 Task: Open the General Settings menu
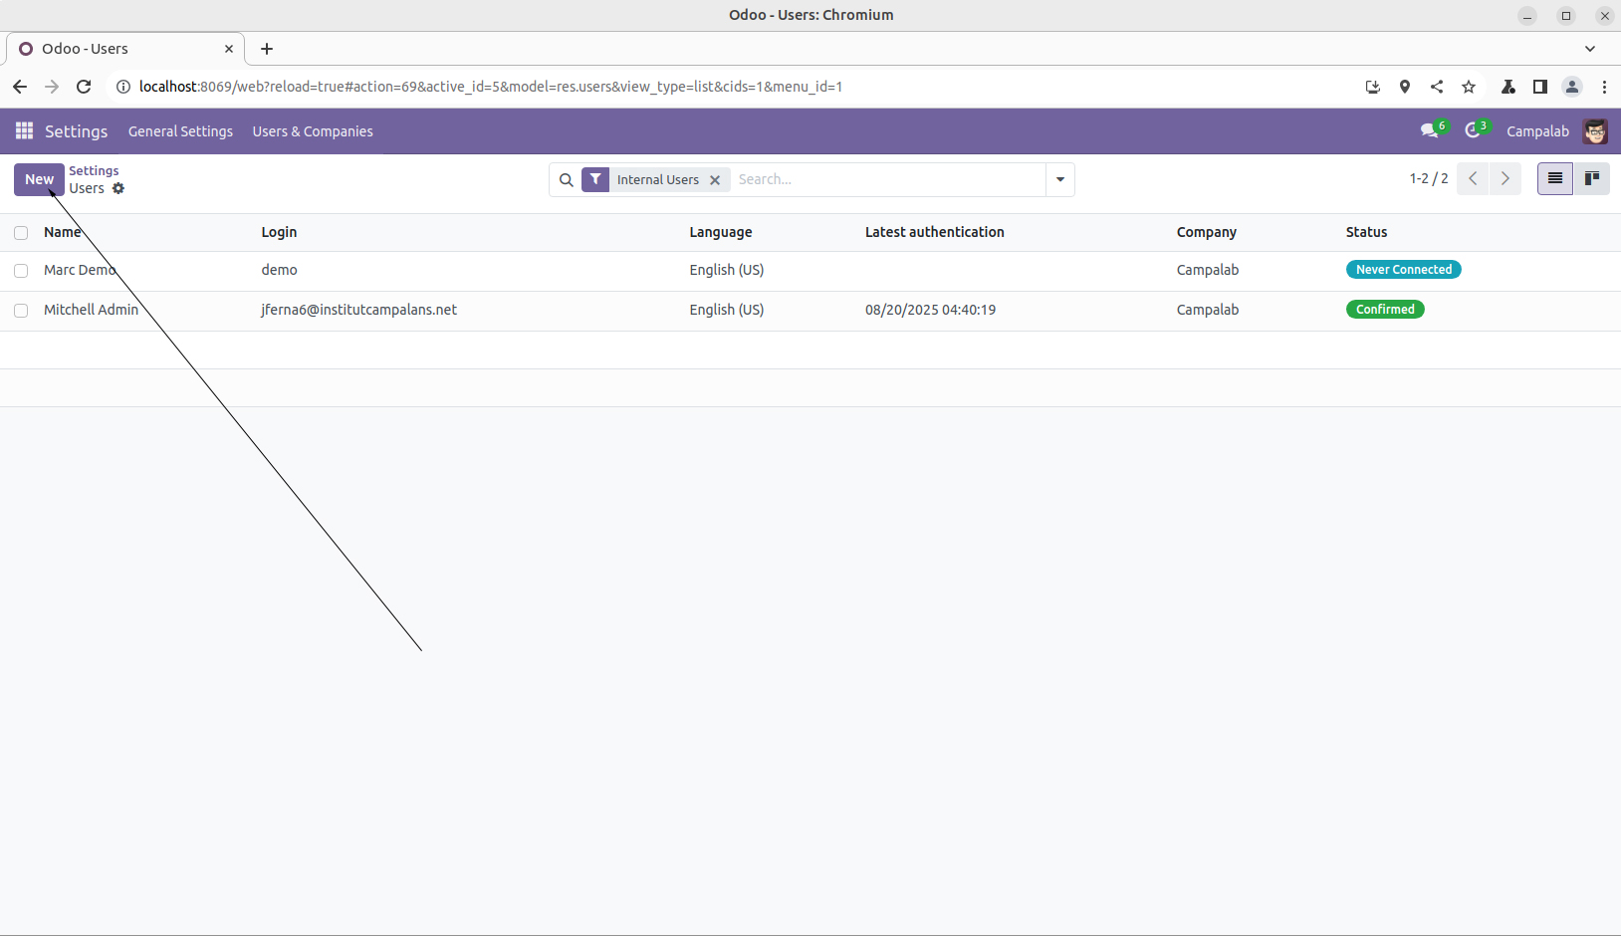(180, 131)
